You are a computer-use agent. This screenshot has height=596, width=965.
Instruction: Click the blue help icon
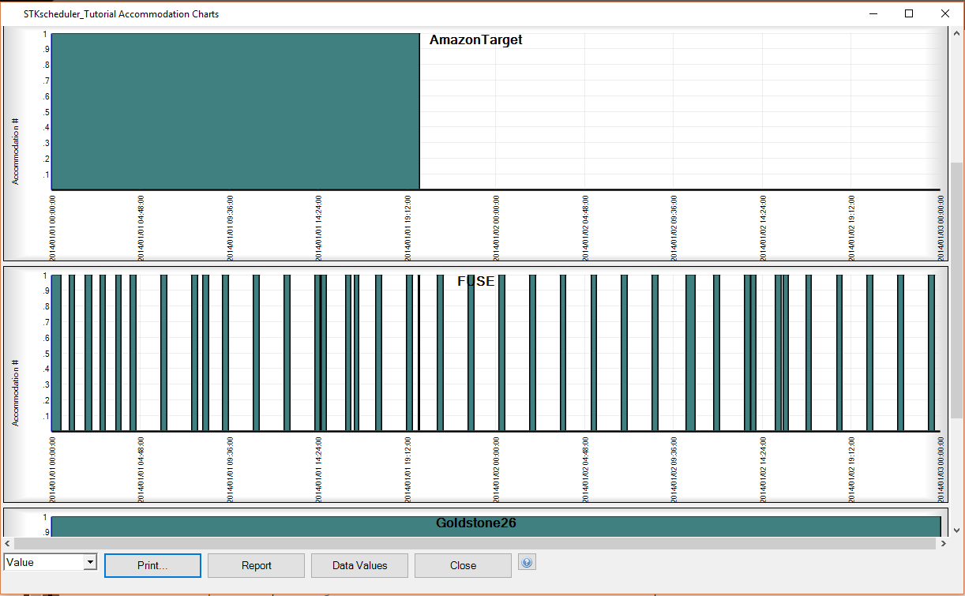pyautogui.click(x=528, y=563)
